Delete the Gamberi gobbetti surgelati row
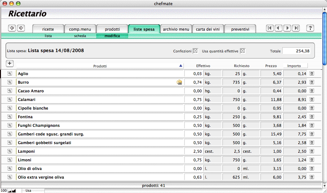This screenshot has width=327, height=193. coord(312,143)
